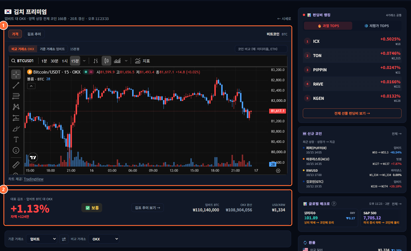This screenshot has height=251, width=411.
Task: Click the TradingView logo badge on chart
Action: (33, 157)
